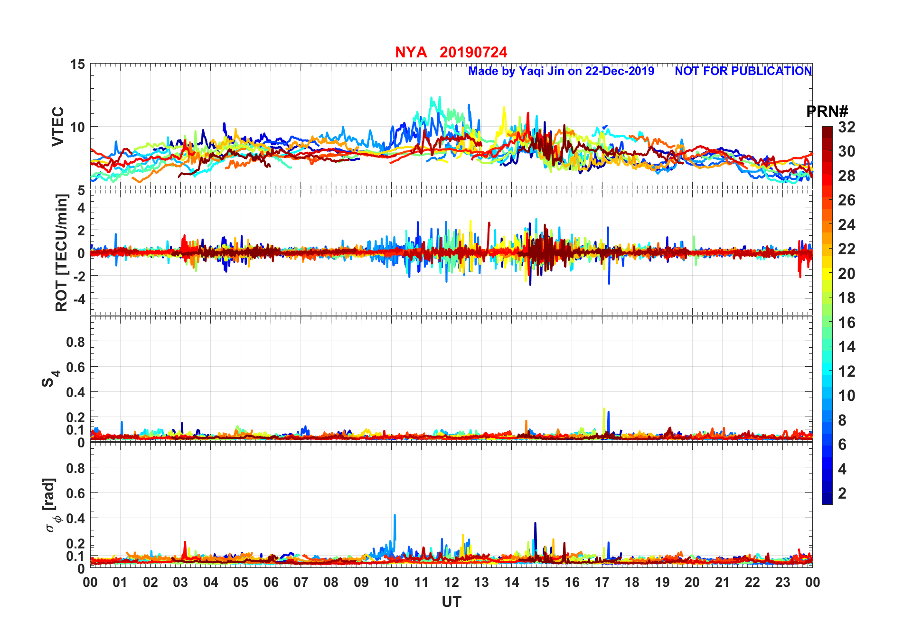Click x-axis tick label '12'
The height and width of the screenshot is (631, 903).
point(451,582)
